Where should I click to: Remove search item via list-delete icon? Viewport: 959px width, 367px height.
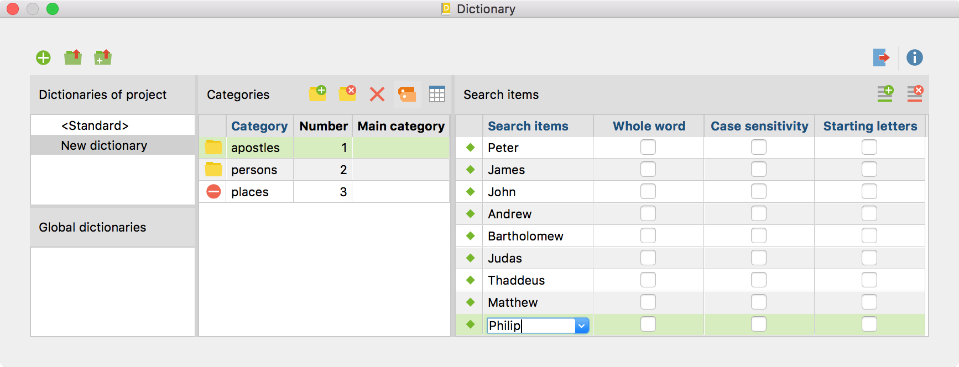point(915,93)
